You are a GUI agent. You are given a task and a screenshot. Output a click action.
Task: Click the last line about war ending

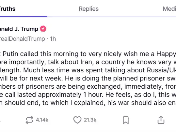(88, 103)
